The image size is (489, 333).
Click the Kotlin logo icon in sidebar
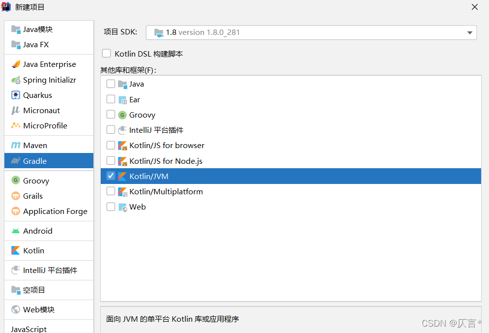(16, 250)
